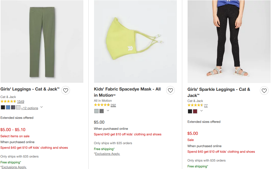
Task: Expand color options chevron for Sparkle Leggings
Action: pyautogui.click(x=201, y=111)
